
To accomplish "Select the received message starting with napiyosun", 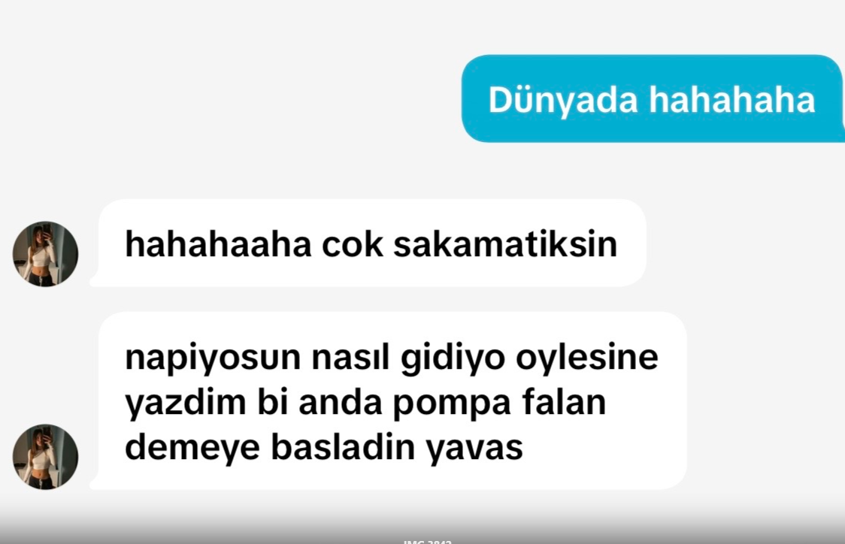I will tap(388, 400).
